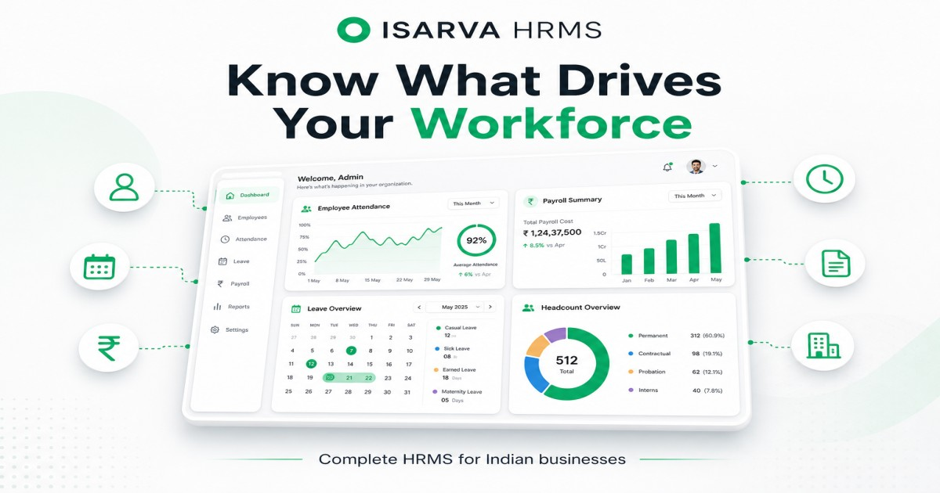This screenshot has height=493, width=940.
Task: Click Permanent 312 (60.9%) value
Action: (707, 336)
